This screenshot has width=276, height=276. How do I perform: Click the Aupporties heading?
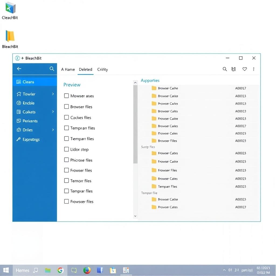pyautogui.click(x=150, y=80)
